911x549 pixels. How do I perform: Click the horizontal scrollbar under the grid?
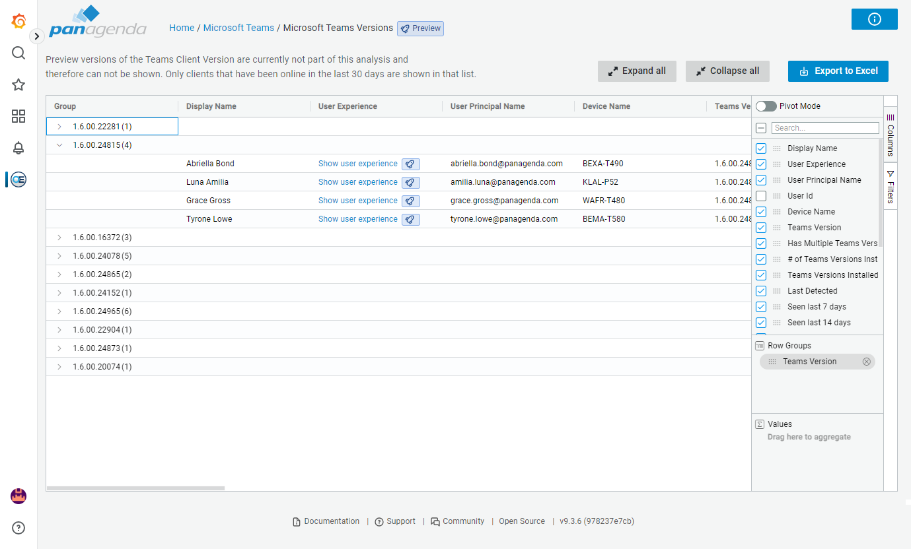[x=135, y=488]
